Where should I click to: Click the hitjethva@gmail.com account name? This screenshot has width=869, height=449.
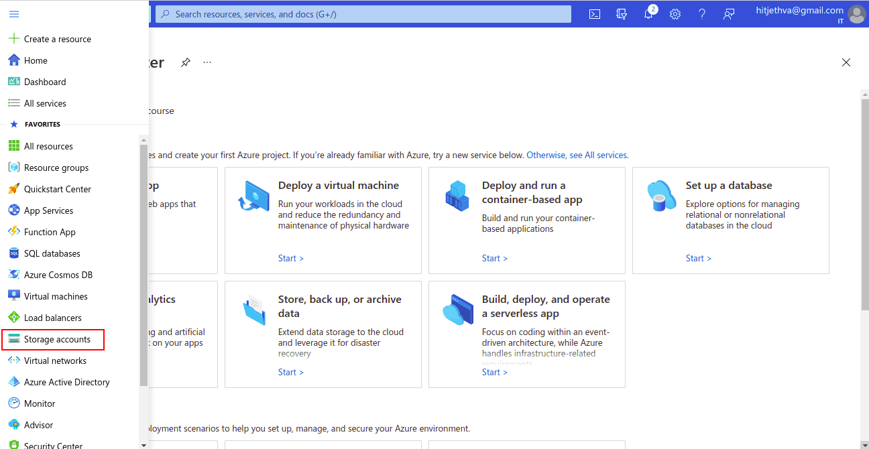pyautogui.click(x=799, y=10)
